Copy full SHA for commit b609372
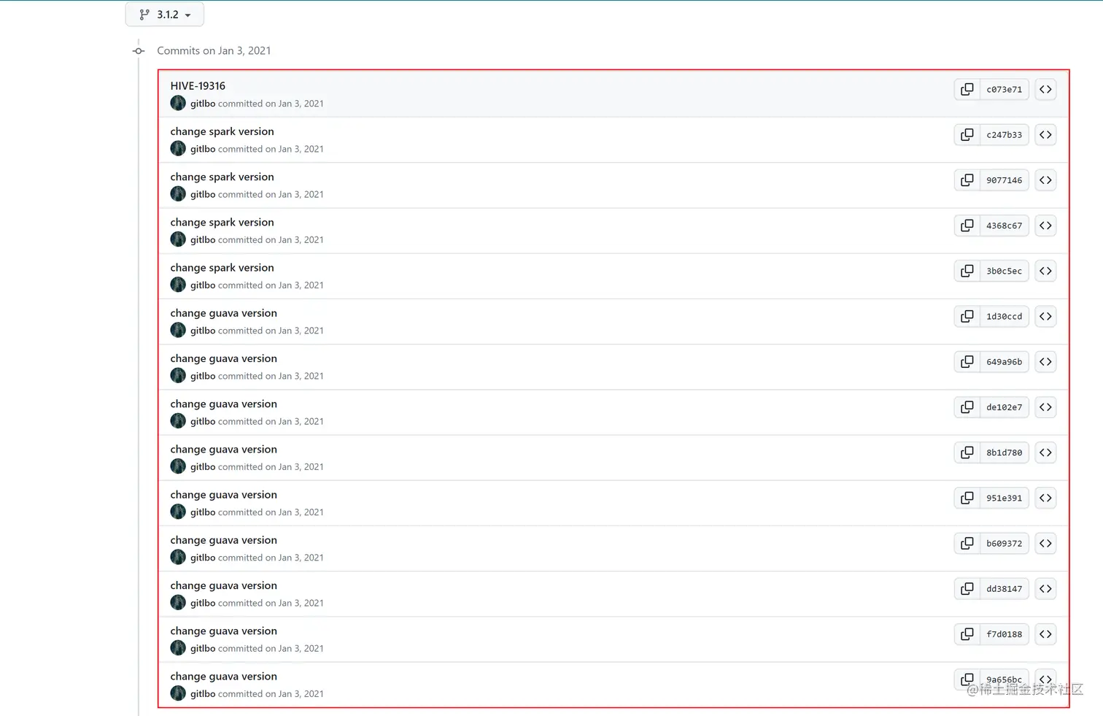 pos(967,543)
